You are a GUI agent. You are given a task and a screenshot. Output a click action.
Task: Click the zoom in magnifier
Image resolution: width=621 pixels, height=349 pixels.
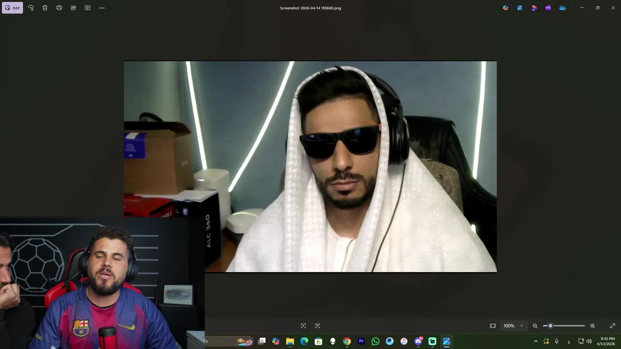(x=592, y=326)
